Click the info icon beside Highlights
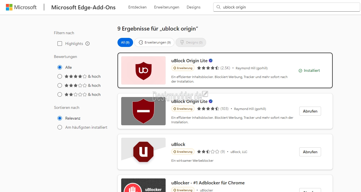Image resolution: width=361 pixels, height=192 pixels. tap(87, 44)
